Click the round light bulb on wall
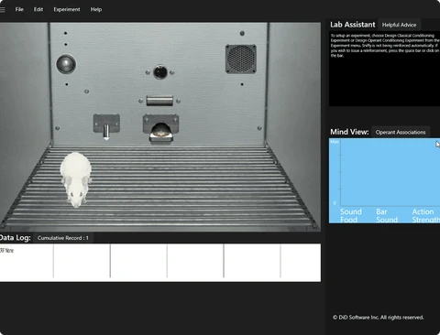The height and width of the screenshot is (335, 440). [66, 64]
